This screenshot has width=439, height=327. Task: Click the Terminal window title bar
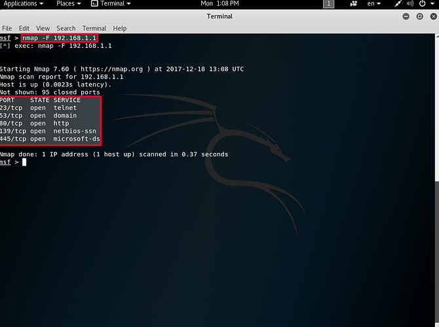219,16
